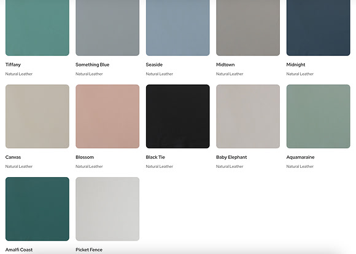Pick the Blossom pink leather swatch
This screenshot has height=254, width=356.
click(107, 116)
